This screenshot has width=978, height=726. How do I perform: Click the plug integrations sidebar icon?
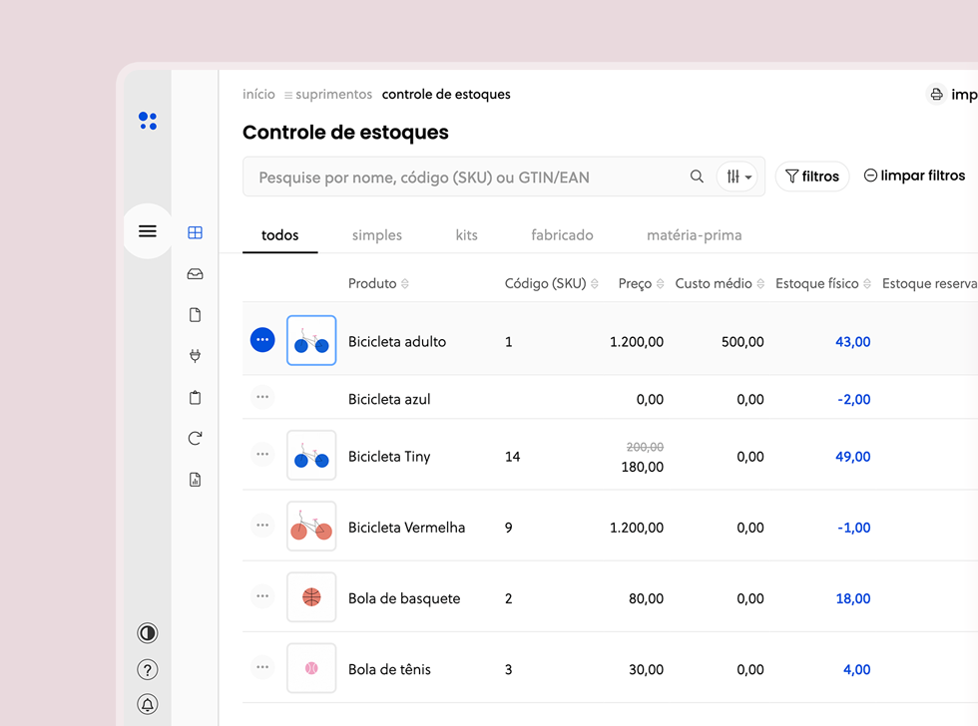(x=196, y=356)
